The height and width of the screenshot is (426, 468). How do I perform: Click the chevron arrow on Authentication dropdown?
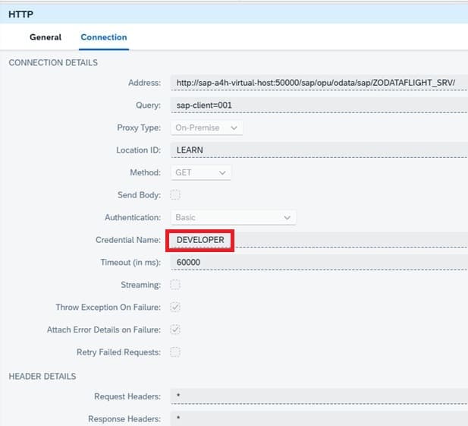[287, 217]
